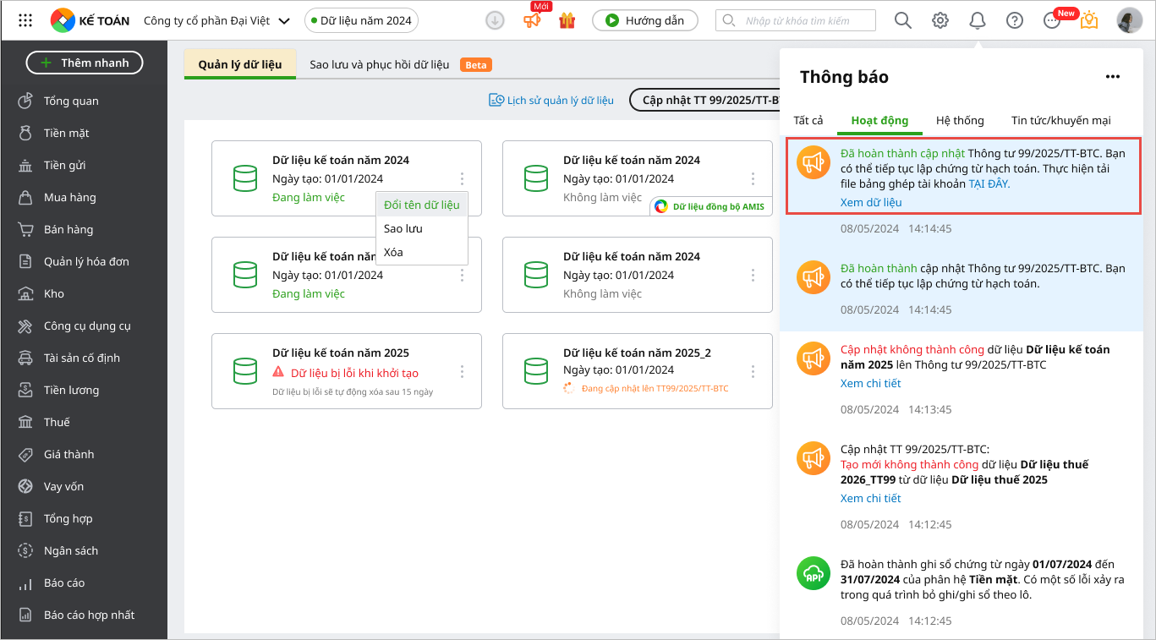1156x640 pixels.
Task: Click the megaphone announcements icon
Action: 532,20
